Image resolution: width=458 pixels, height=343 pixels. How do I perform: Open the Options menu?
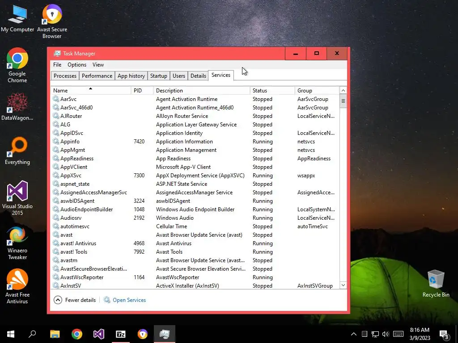coord(77,65)
